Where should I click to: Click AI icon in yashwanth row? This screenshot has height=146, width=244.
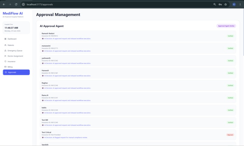coord(43,63)
